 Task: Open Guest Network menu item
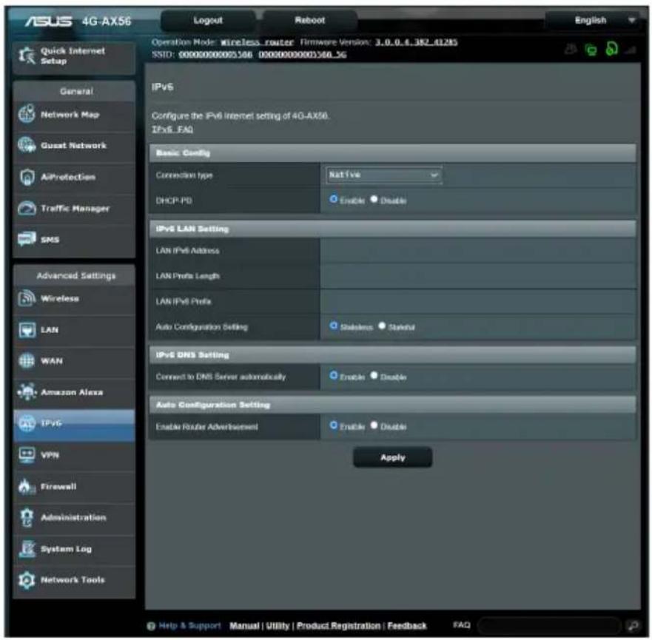(74, 146)
